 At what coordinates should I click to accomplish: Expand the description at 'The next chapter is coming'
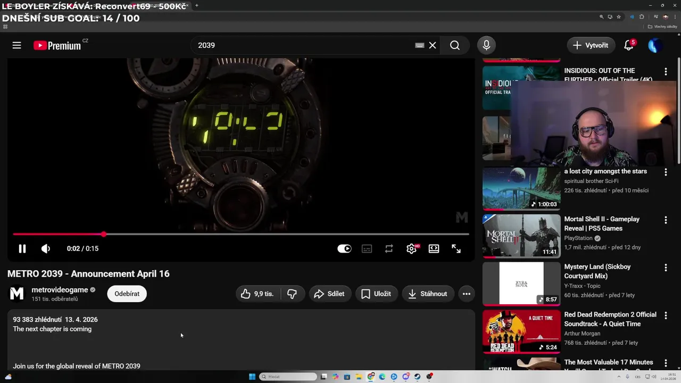[x=52, y=329]
